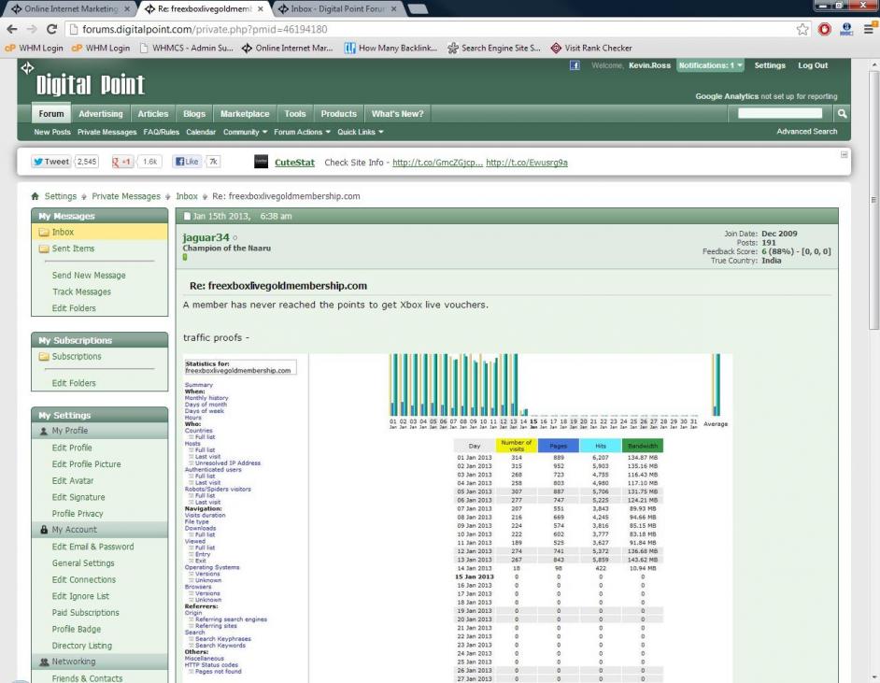Click the Inbox folder icon

[44, 233]
